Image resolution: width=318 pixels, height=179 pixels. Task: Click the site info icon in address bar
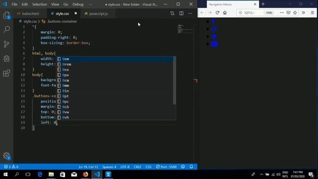(240, 12)
